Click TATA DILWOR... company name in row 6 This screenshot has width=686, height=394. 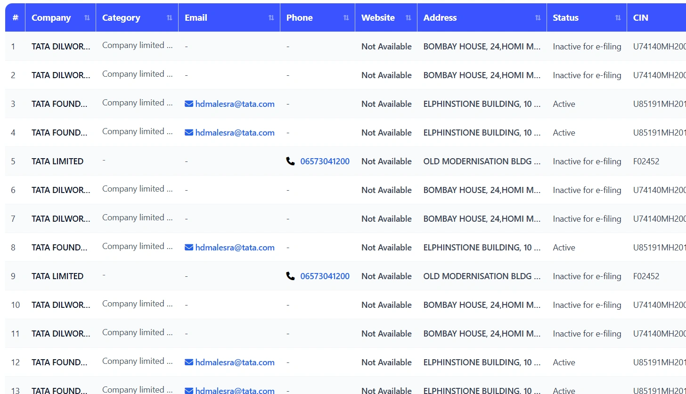pos(61,190)
